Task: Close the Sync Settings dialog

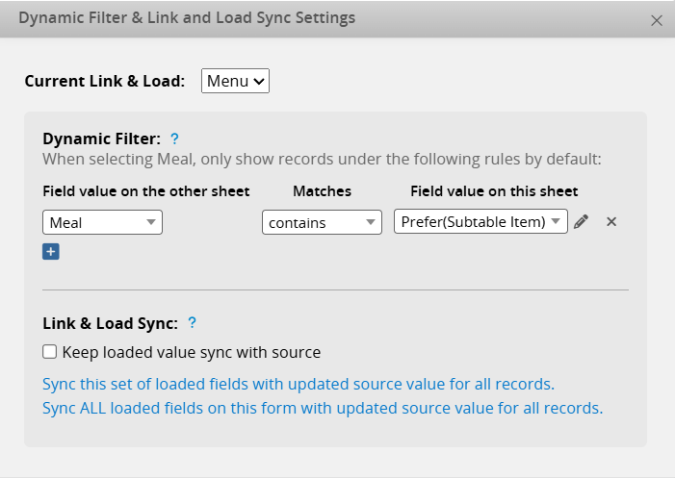Action: pyautogui.click(x=657, y=20)
